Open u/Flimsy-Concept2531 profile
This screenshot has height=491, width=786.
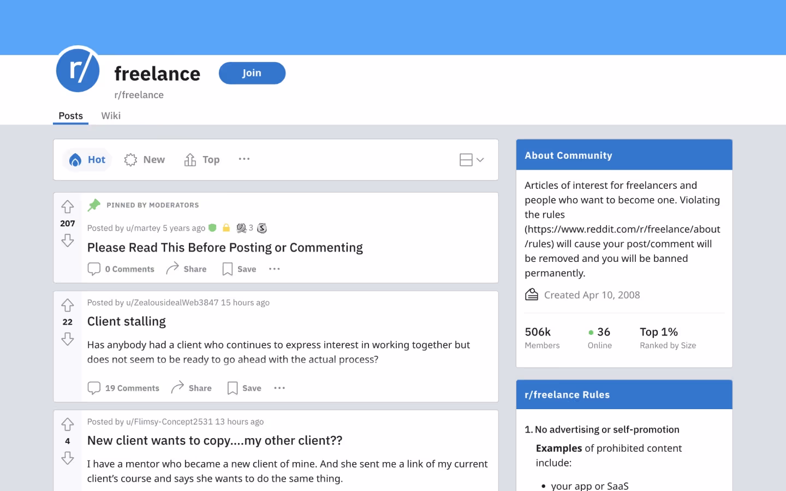pyautogui.click(x=169, y=422)
